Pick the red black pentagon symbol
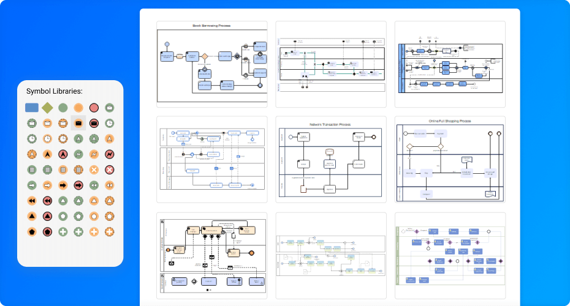The image size is (570, 306). [x=47, y=231]
